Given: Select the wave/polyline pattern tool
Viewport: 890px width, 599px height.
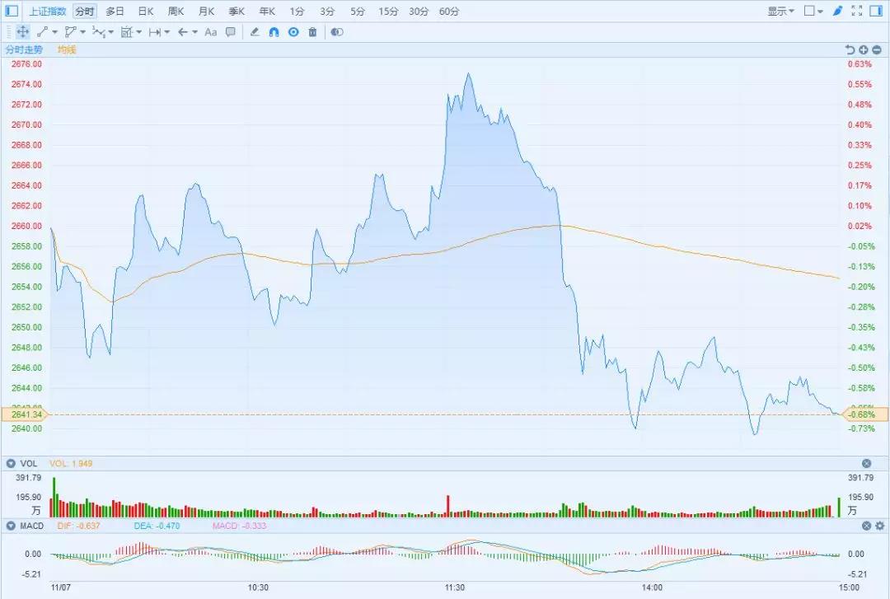Looking at the screenshot, I should (x=98, y=32).
